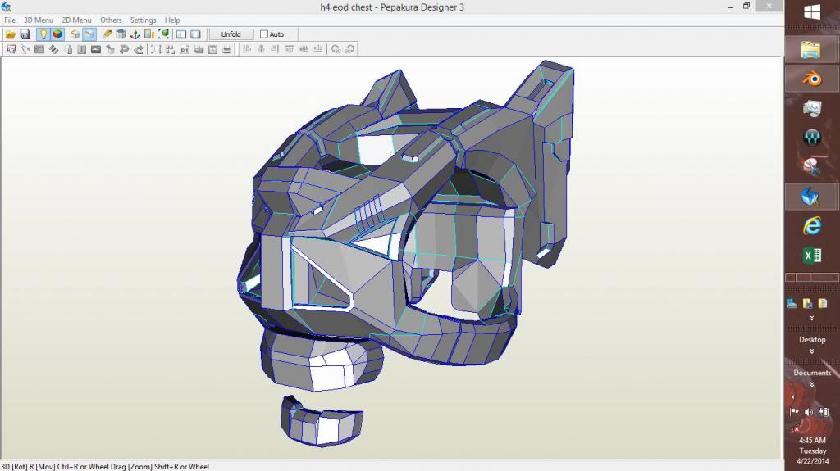This screenshot has height=471, width=840.
Task: Click the arrange parts grid icon
Action: (171, 49)
